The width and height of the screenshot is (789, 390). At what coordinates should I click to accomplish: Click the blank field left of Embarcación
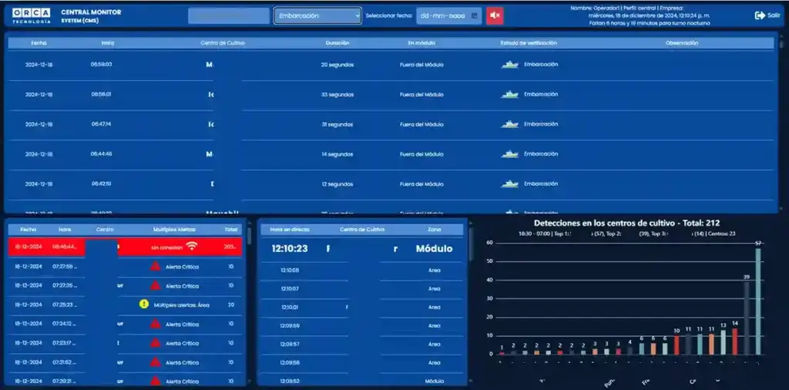coord(228,15)
